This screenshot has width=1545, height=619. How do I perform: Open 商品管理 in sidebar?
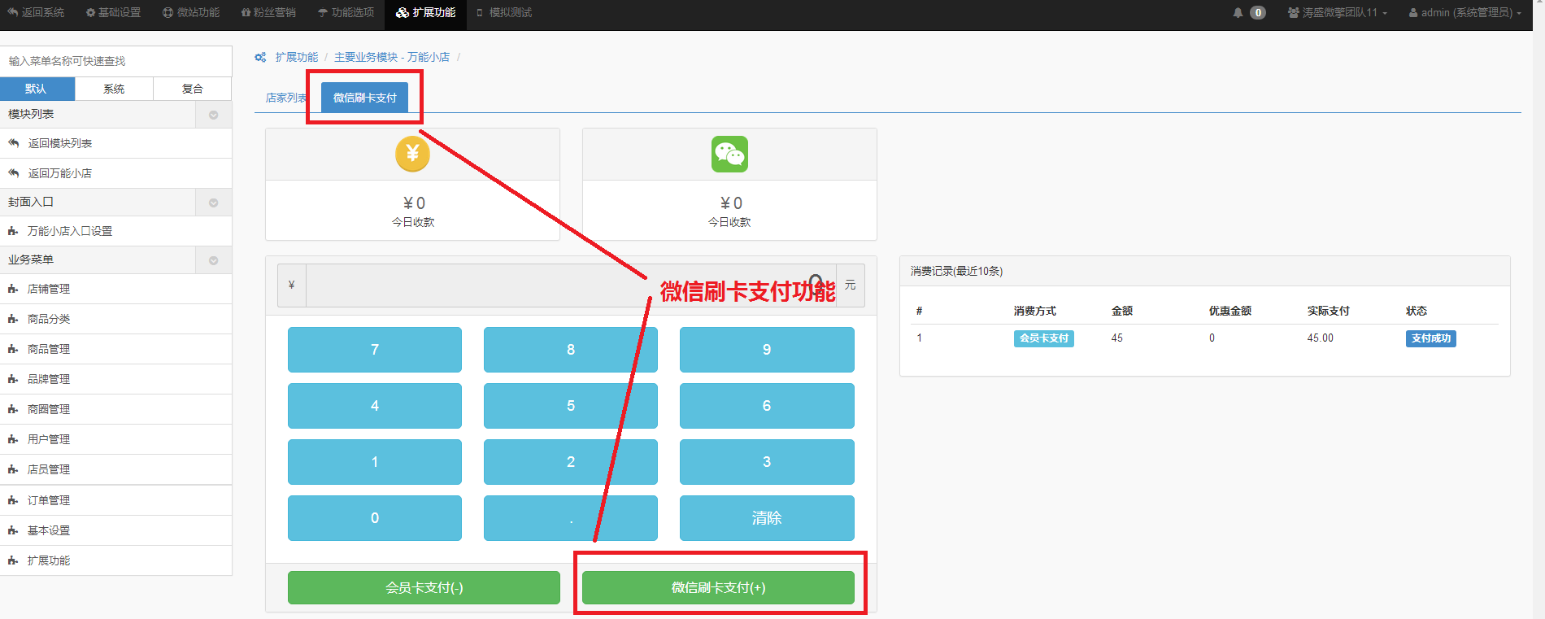pyautogui.click(x=115, y=349)
